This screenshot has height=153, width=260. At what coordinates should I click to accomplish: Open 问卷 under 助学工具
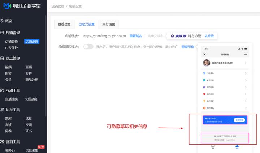(8, 131)
